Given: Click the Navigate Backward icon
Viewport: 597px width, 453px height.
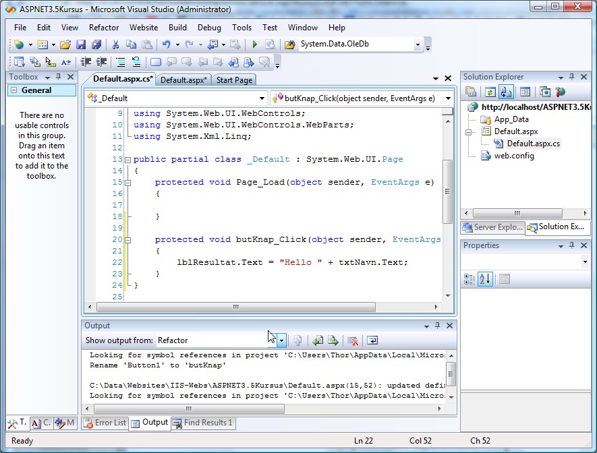Looking at the screenshot, I should (212, 45).
